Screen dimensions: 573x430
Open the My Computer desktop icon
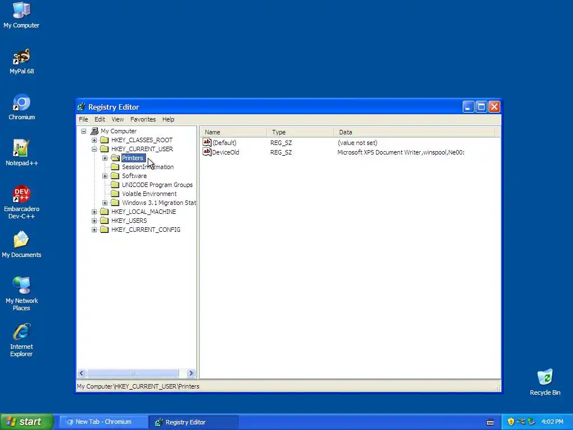click(22, 15)
